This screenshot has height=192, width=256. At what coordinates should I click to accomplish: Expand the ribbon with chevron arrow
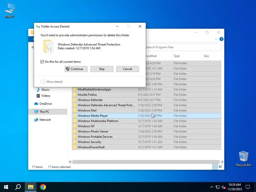pyautogui.click(x=216, y=39)
